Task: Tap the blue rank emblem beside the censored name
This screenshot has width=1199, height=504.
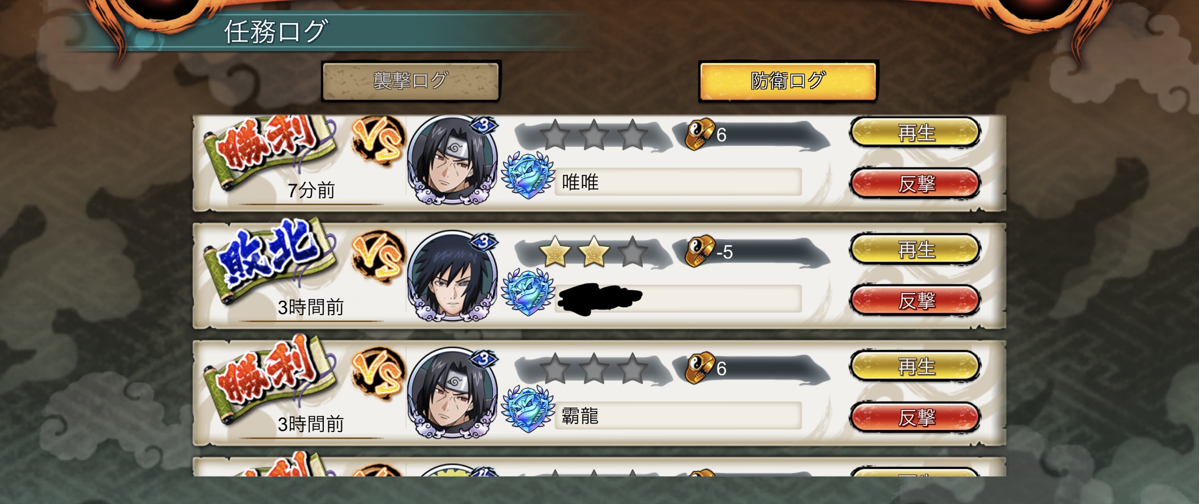Action: [x=528, y=292]
